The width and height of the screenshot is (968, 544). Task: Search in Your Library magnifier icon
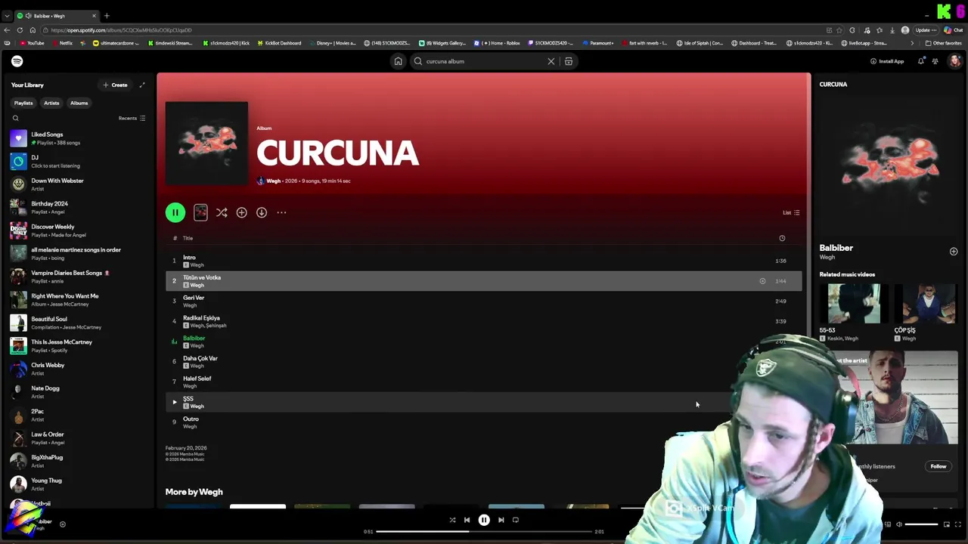pyautogui.click(x=15, y=118)
